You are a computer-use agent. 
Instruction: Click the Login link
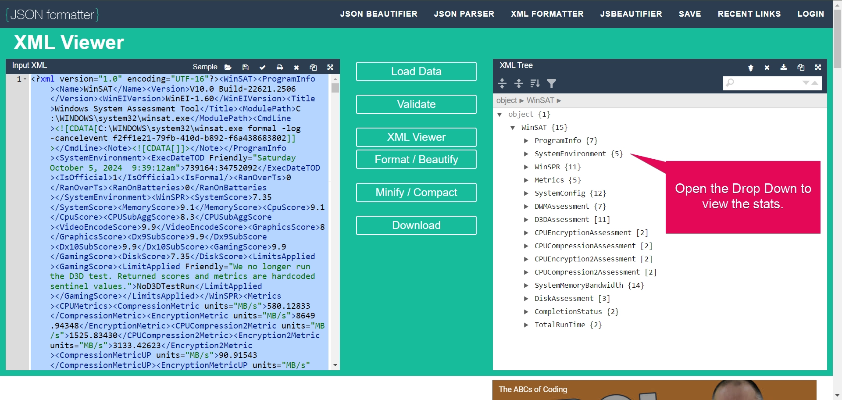click(x=810, y=14)
